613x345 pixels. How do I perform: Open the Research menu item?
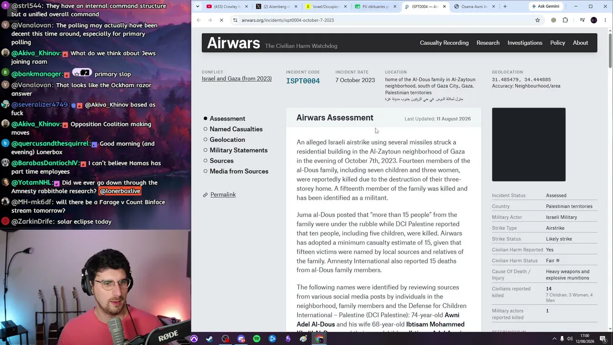488,43
